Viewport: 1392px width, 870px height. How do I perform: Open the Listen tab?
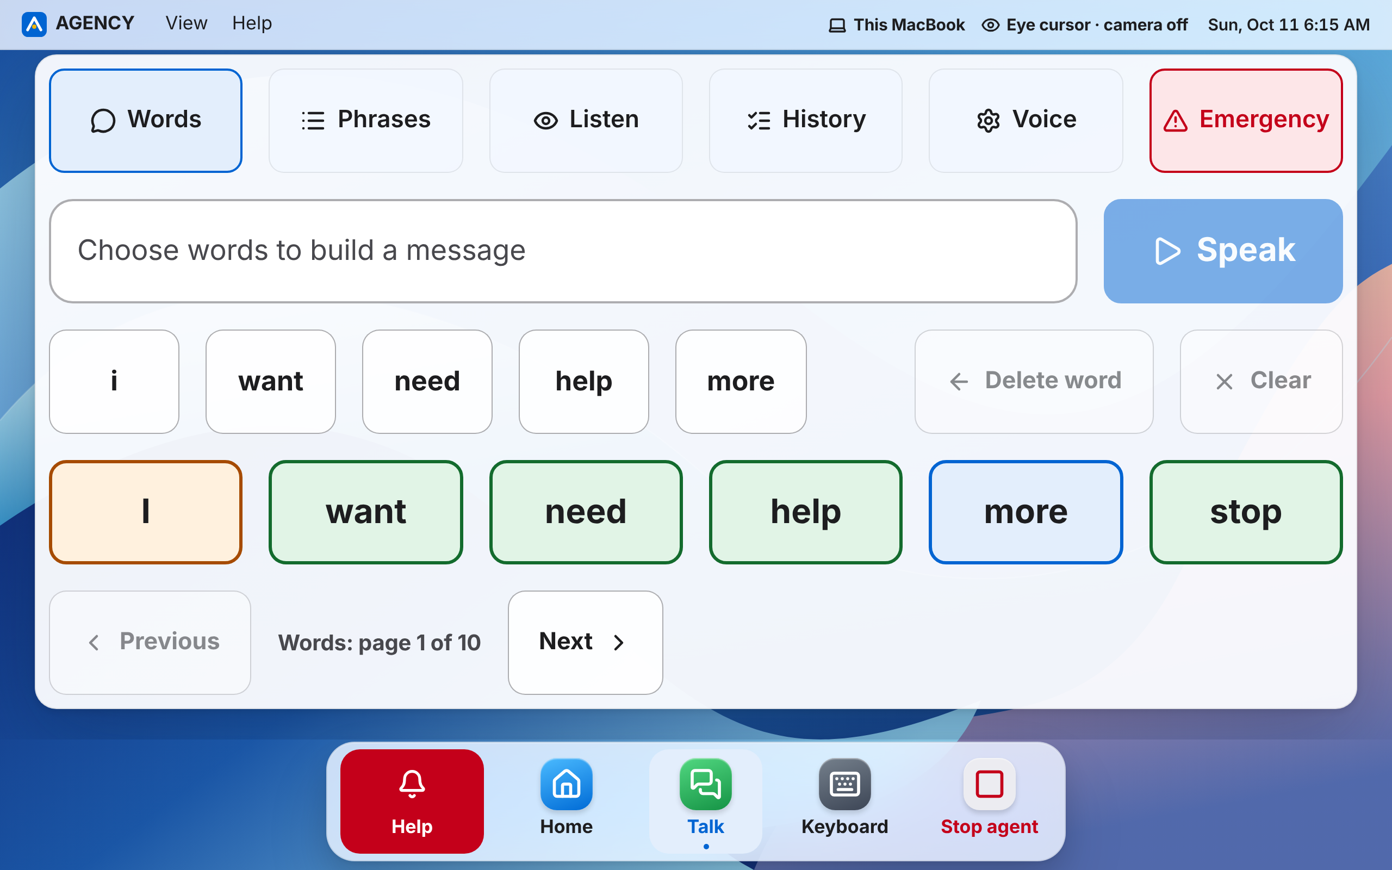coord(586,120)
